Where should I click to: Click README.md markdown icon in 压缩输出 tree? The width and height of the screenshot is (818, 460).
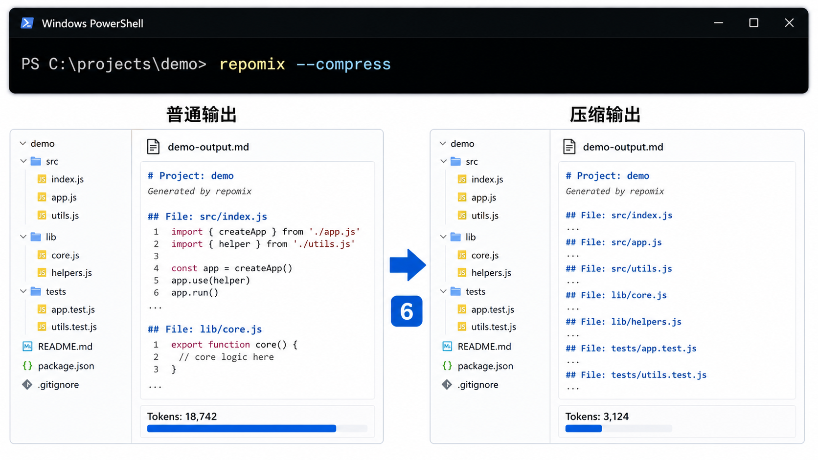pos(447,347)
